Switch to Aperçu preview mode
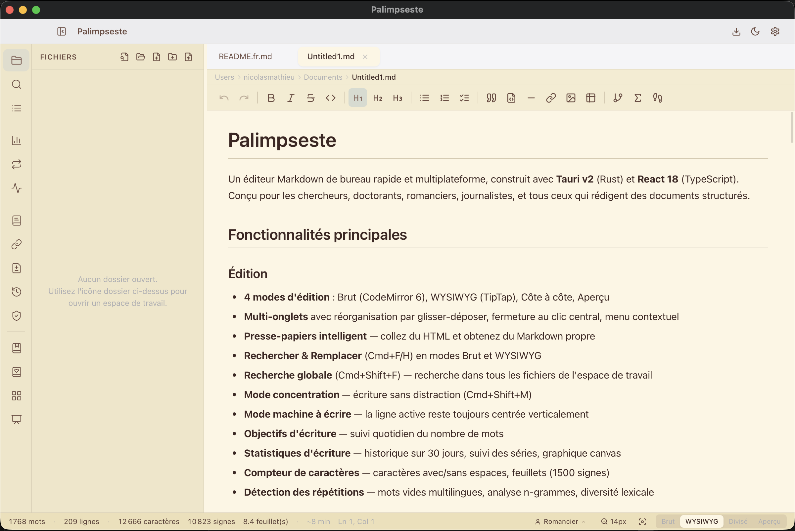The height and width of the screenshot is (531, 795). tap(769, 521)
